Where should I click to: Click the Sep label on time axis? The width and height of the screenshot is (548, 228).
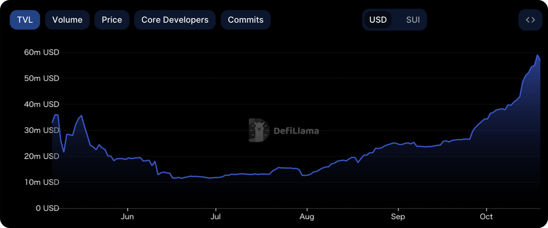coord(398,217)
